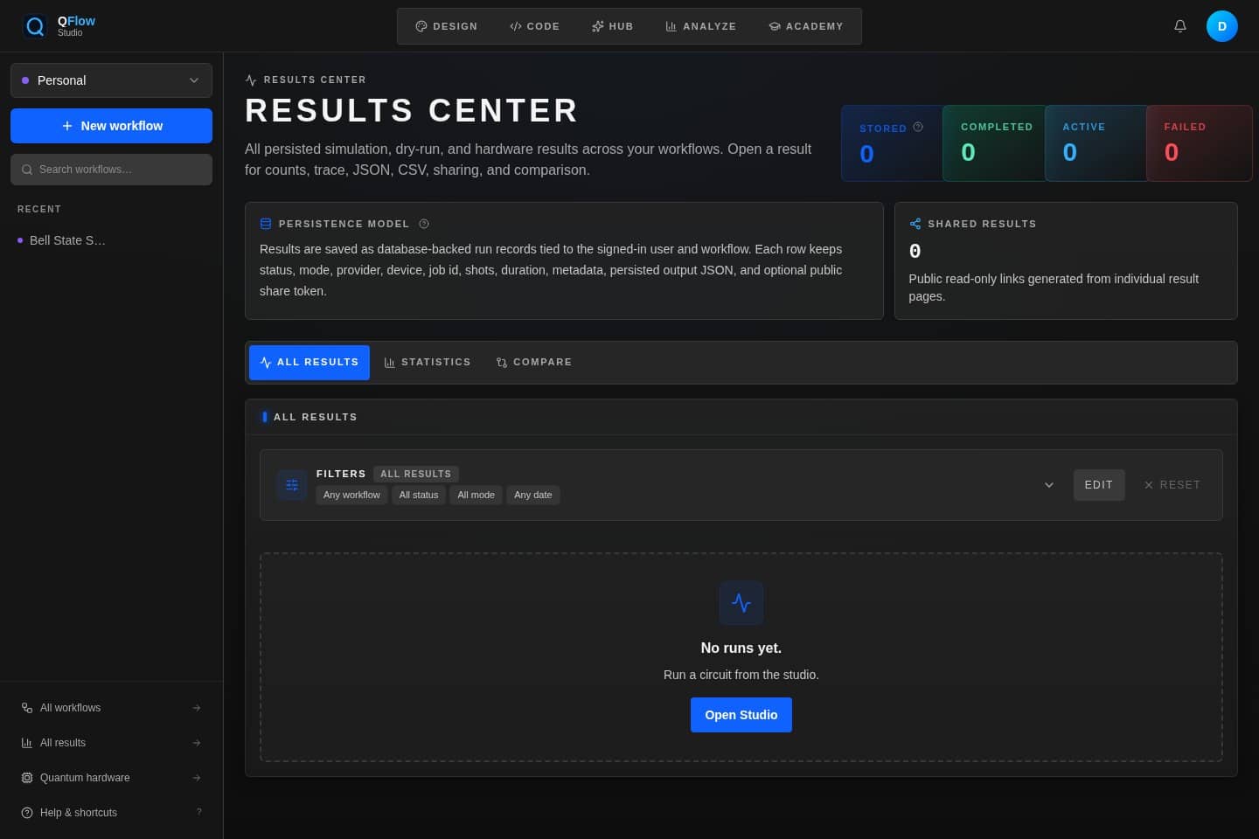1259x839 pixels.
Task: Click the chip icon of Quantum hardware
Action: [27, 778]
